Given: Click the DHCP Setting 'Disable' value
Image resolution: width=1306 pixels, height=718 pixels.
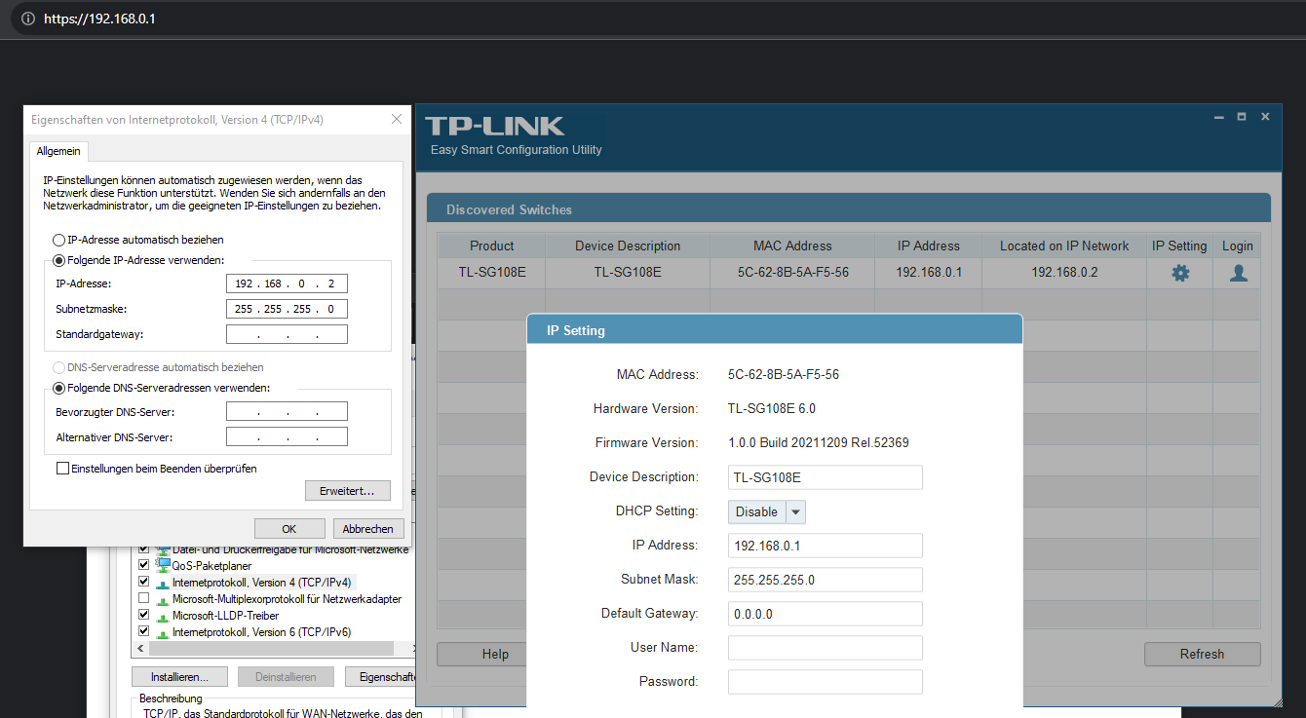Looking at the screenshot, I should (756, 511).
